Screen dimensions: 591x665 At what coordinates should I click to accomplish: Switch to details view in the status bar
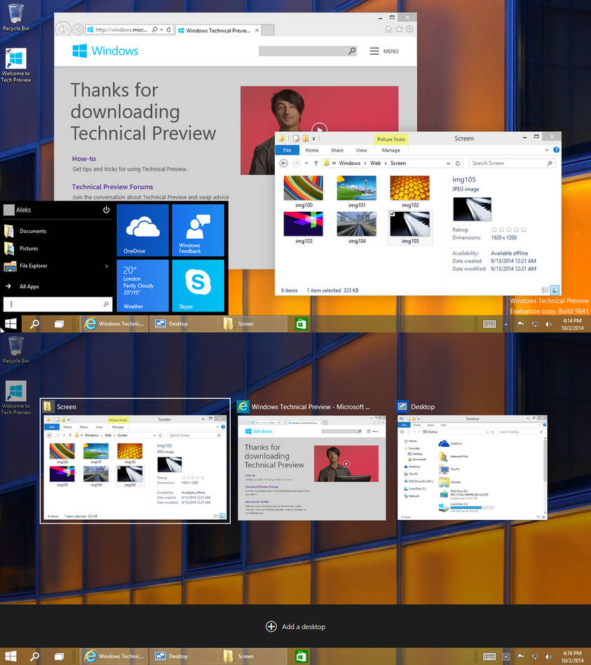544,289
